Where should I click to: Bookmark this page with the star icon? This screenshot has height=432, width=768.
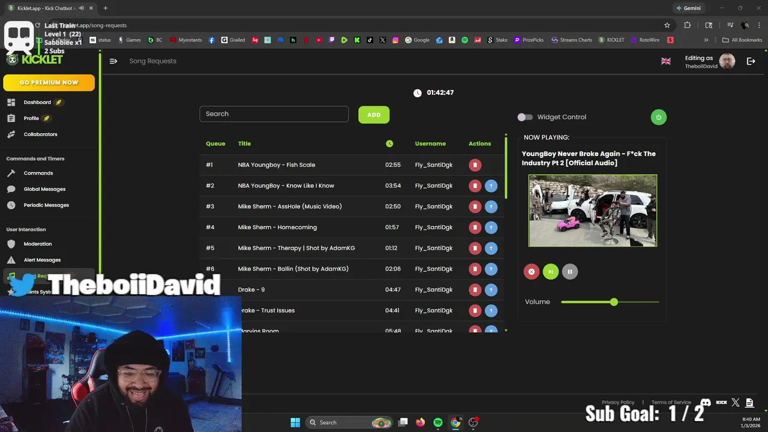click(667, 25)
